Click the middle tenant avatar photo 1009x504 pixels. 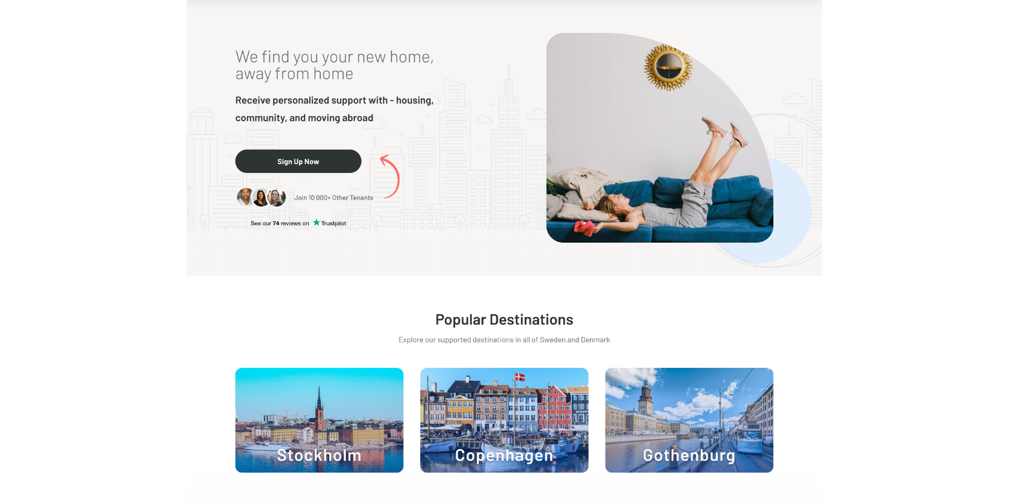coord(261,197)
